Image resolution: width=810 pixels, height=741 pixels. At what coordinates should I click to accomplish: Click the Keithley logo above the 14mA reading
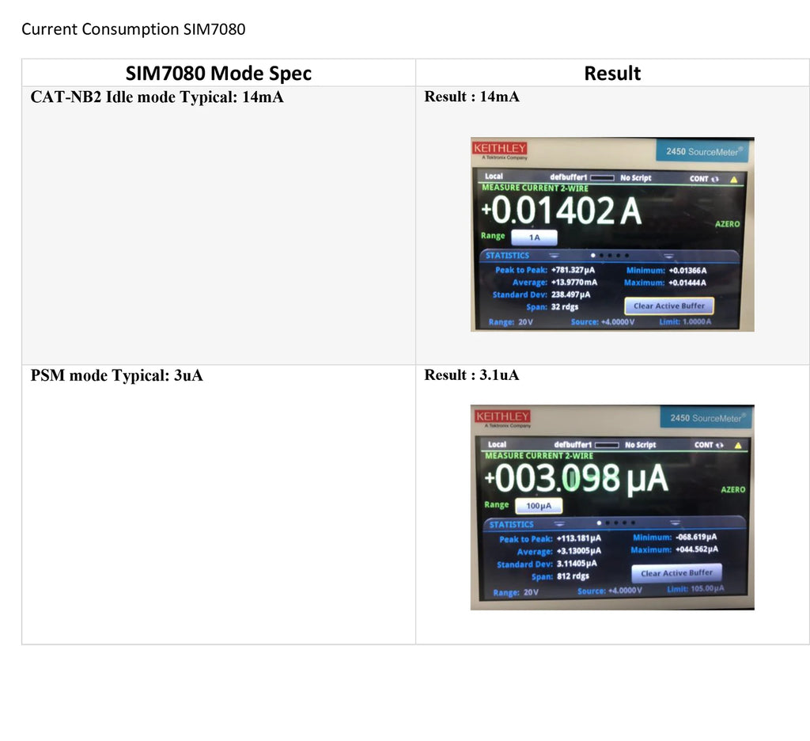pyautogui.click(x=500, y=148)
